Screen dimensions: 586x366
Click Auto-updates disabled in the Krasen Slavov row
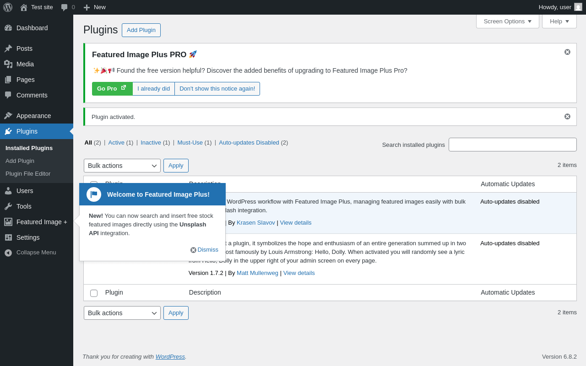510,202
